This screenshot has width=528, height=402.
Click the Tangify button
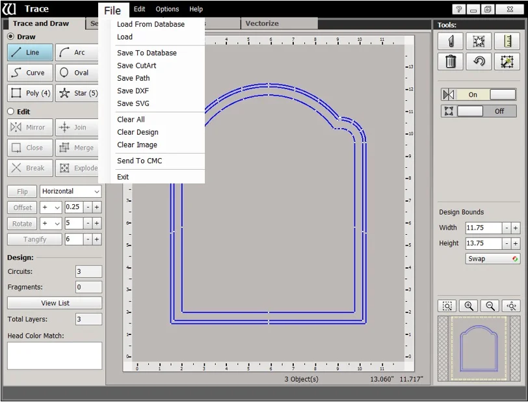coord(34,239)
